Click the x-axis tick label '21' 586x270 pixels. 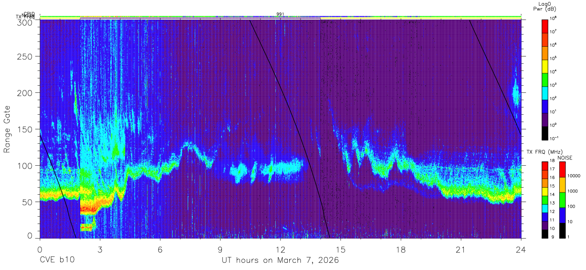(461, 249)
